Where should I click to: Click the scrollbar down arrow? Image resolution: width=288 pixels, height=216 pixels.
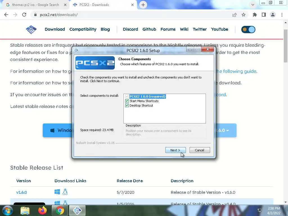[286, 202]
